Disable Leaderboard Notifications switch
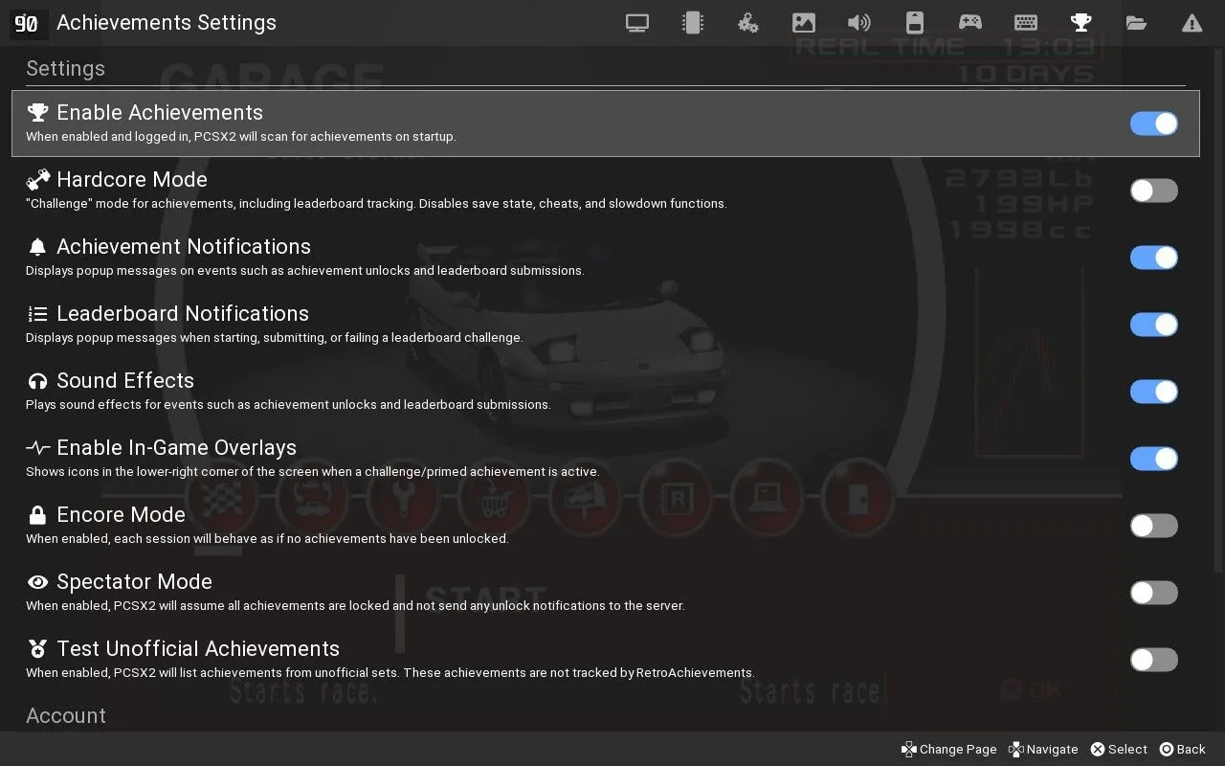This screenshot has height=766, width=1225. (1154, 325)
